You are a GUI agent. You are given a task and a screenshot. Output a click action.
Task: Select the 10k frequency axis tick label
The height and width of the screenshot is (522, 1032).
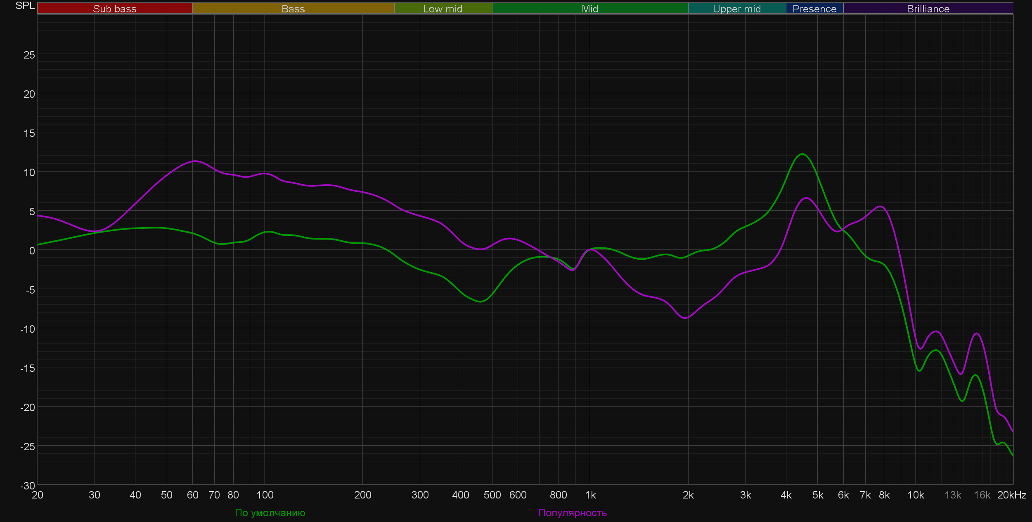915,495
